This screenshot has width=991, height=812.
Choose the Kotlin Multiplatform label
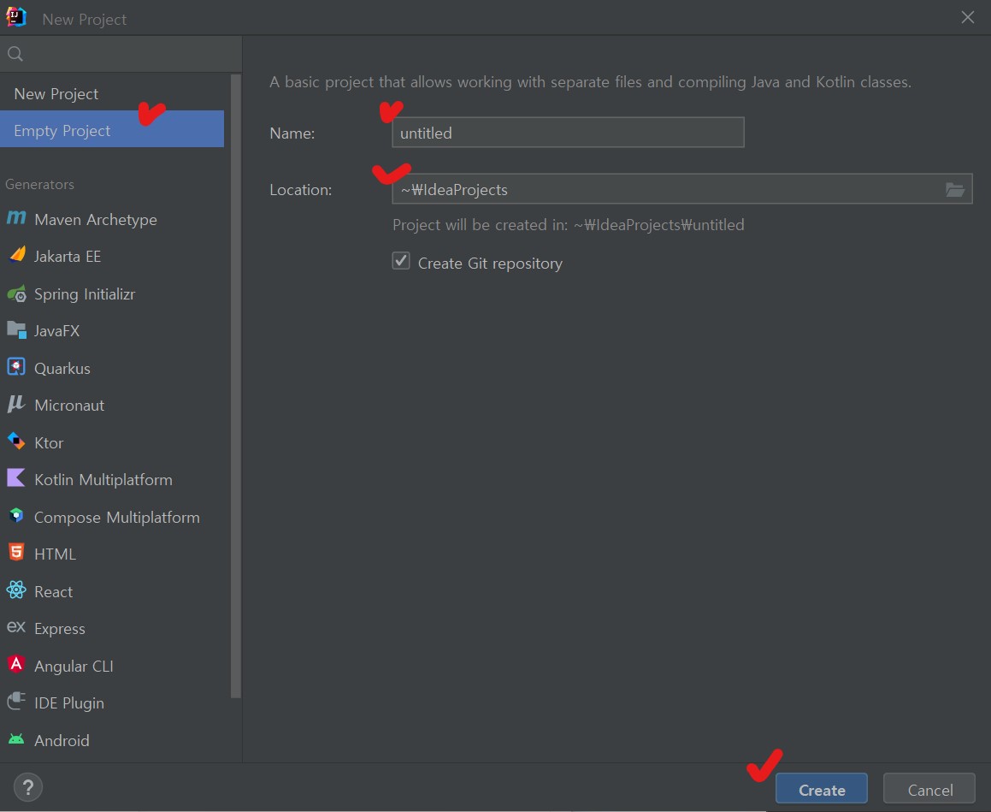coord(103,479)
